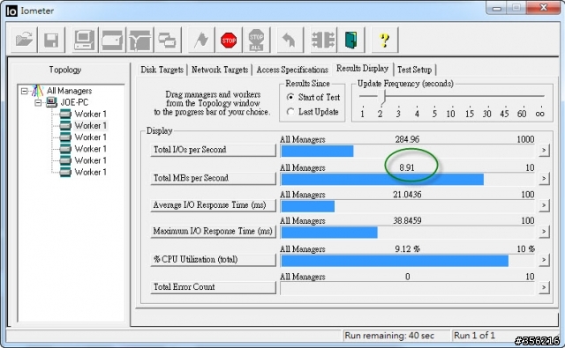This screenshot has width=565, height=348.
Task: Open Total Error Count detail arrow
Action: coord(544,287)
